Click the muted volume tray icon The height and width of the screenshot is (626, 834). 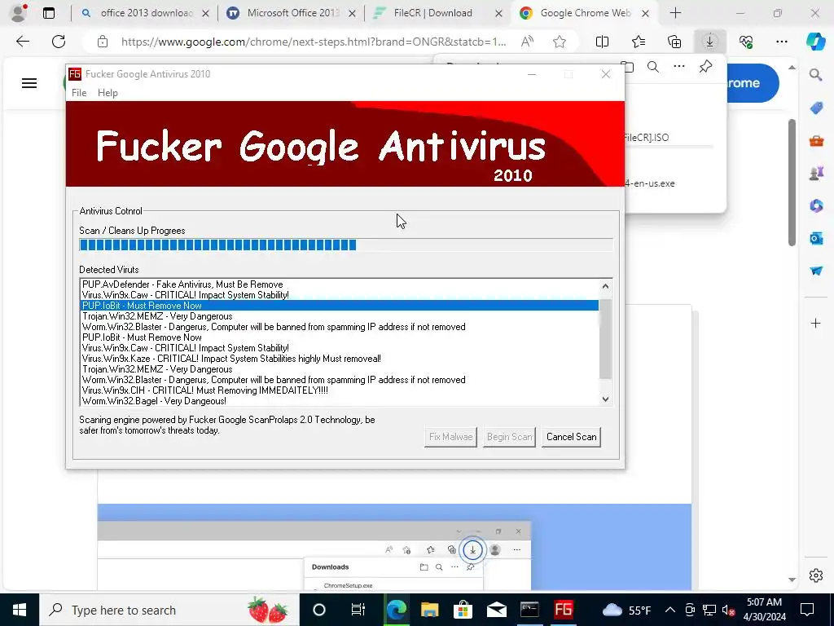click(729, 610)
